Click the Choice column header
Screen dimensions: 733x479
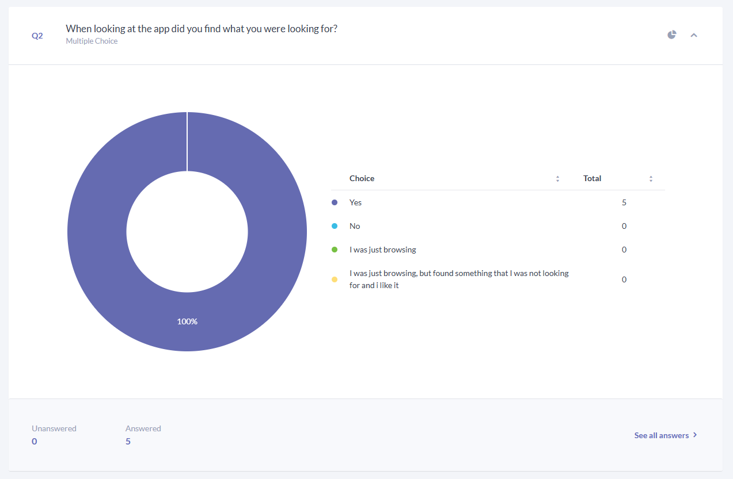pyautogui.click(x=362, y=178)
